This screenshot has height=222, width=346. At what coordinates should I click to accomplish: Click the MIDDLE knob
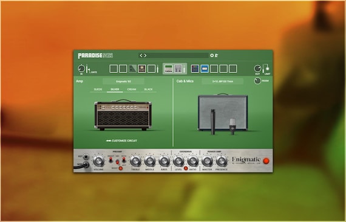click(150, 161)
